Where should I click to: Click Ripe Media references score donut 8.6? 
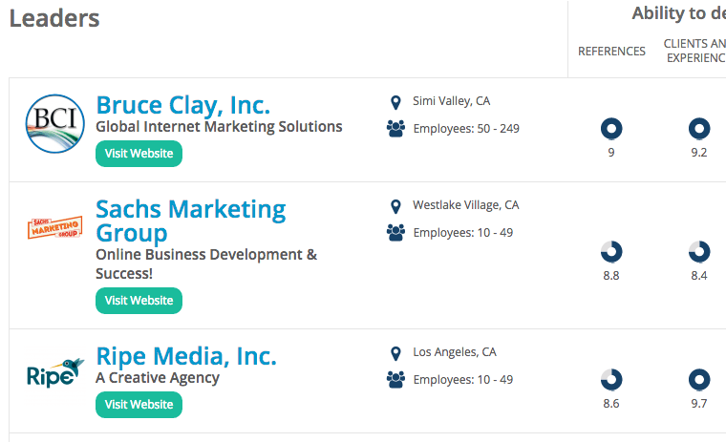[611, 379]
